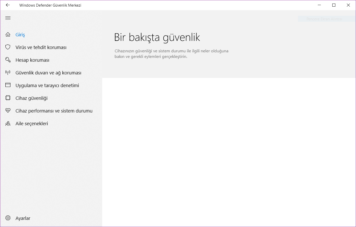Screen dimensions: 356x227
Task: Select the Virüs ve tehdit koruması shield icon
Action: point(8,47)
